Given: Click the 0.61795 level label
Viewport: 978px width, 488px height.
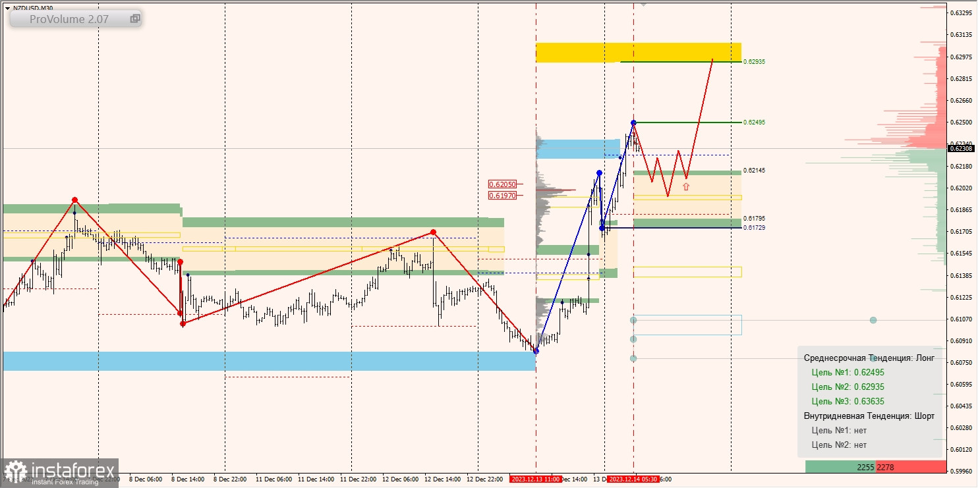Looking at the screenshot, I should tap(754, 218).
